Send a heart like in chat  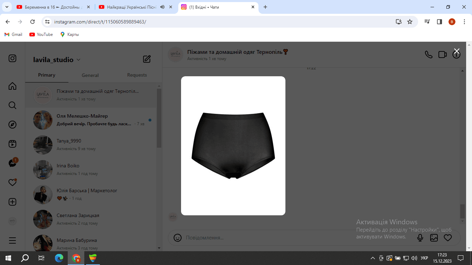click(x=448, y=238)
